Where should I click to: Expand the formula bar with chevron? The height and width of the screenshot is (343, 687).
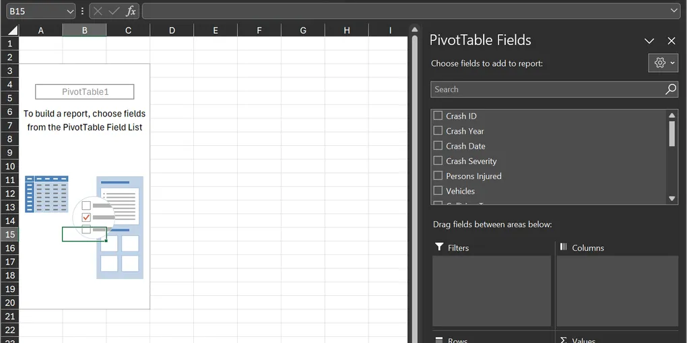coord(674,11)
